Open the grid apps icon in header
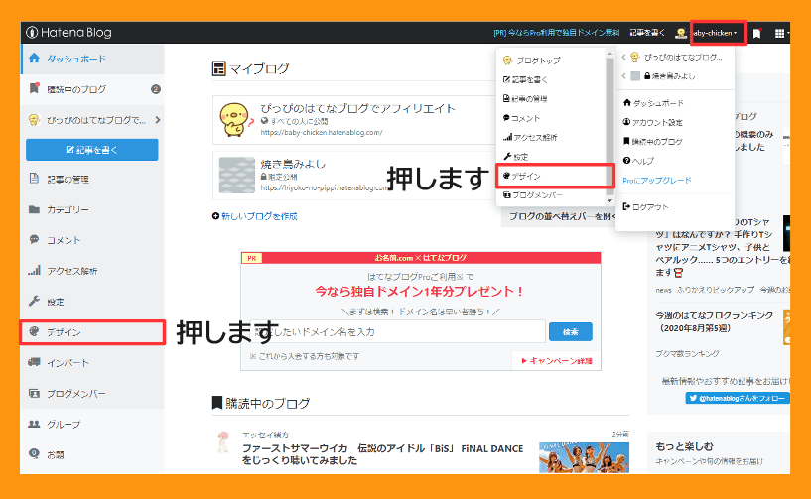This screenshot has height=499, width=811. (x=779, y=33)
